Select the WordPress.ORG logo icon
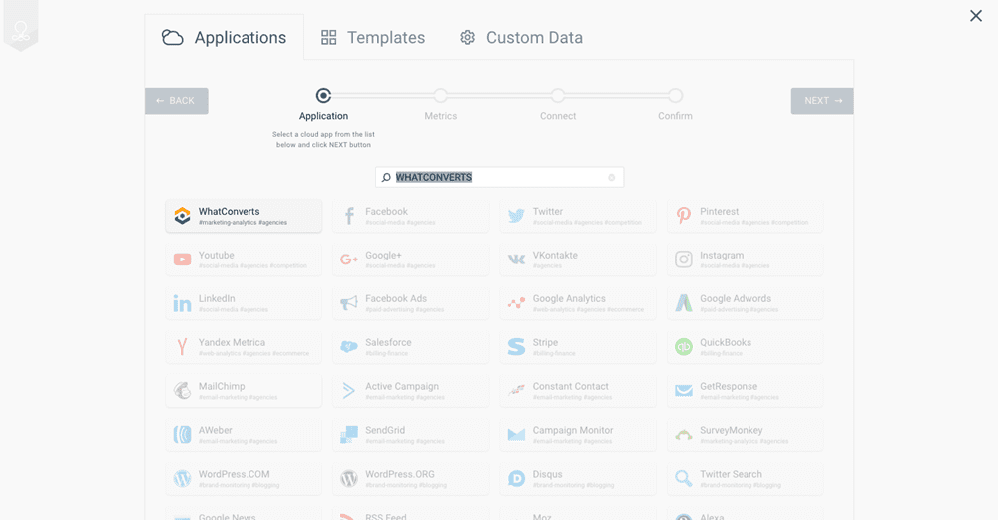Image resolution: width=998 pixels, height=520 pixels. tap(349, 479)
